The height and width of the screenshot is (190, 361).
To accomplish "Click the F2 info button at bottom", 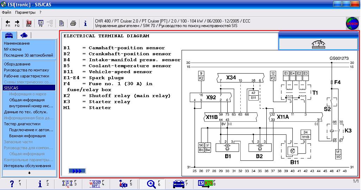I will 40,184.
